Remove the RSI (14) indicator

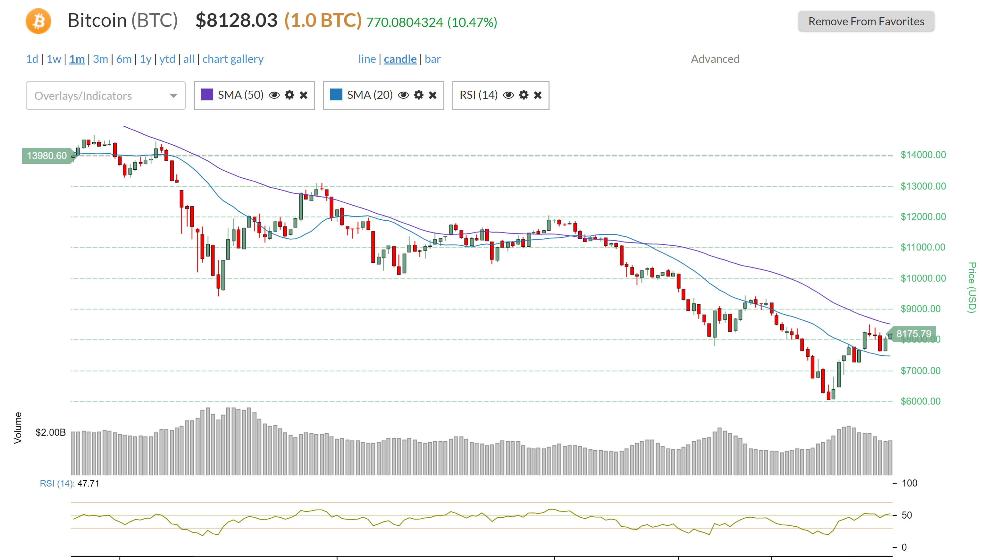pos(538,95)
